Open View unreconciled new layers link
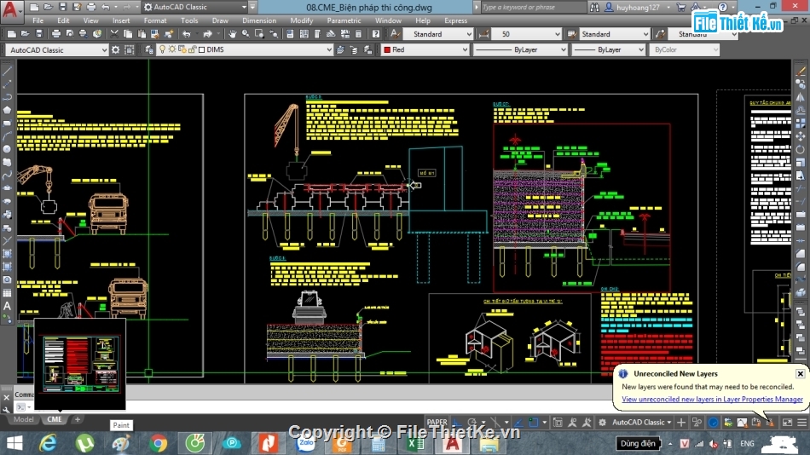The width and height of the screenshot is (810, 455). (x=712, y=400)
